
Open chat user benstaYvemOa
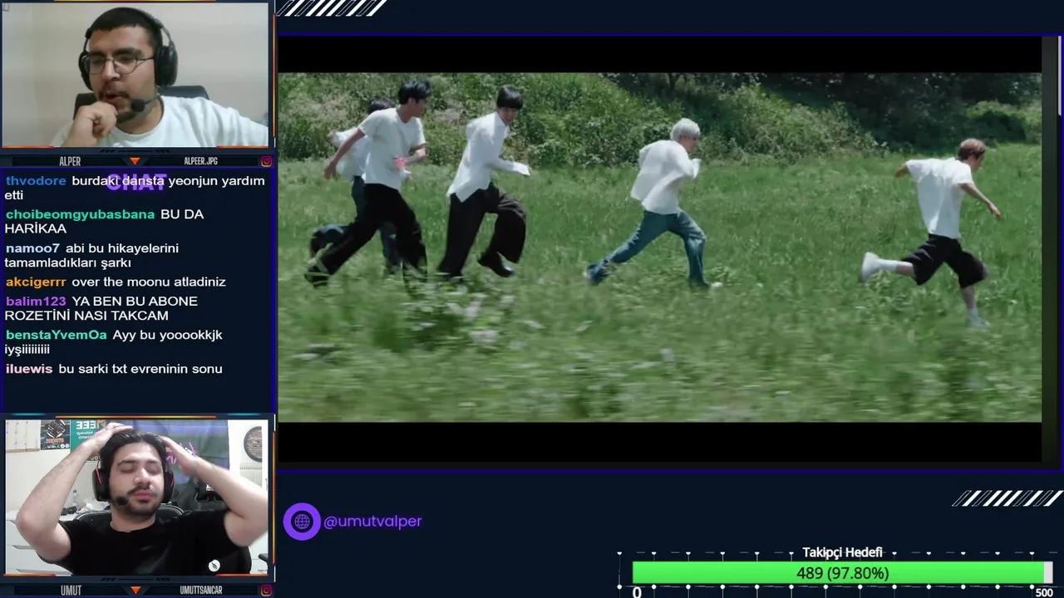click(56, 335)
